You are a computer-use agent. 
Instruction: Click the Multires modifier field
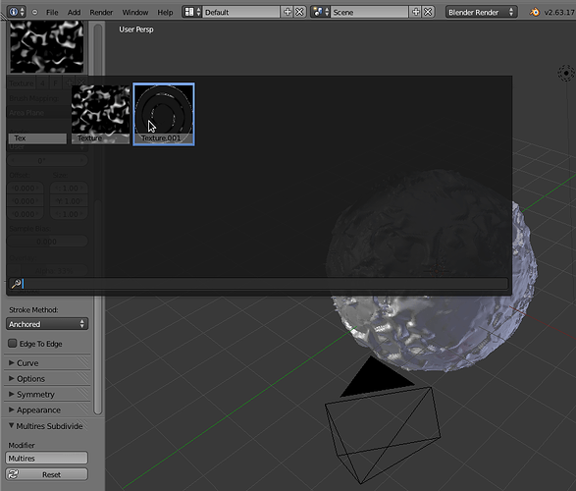pyautogui.click(x=47, y=458)
